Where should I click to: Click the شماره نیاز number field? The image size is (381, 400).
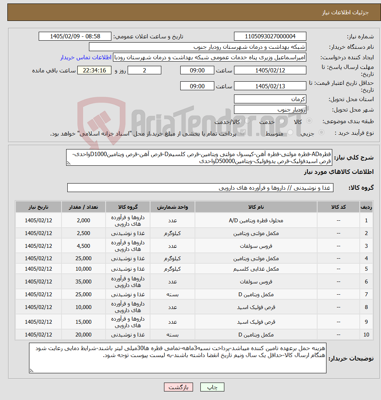[x=270, y=36]
